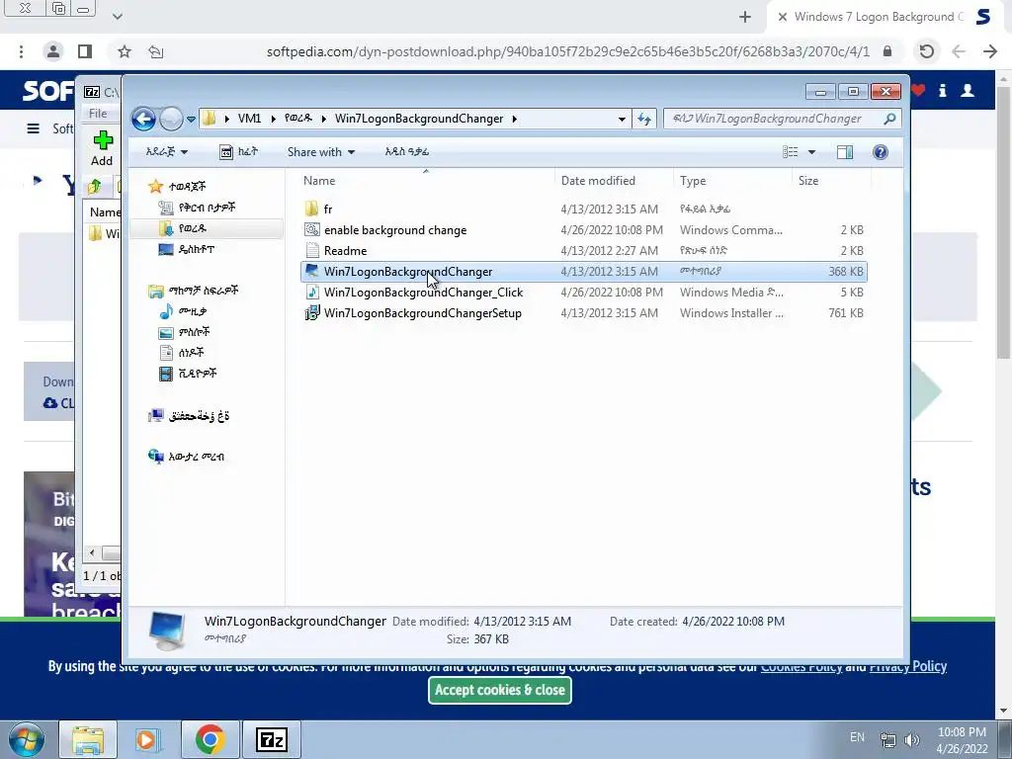The image size is (1012, 759).
Task: Close the Windows 7 Logon Background tab
Action: coord(783,17)
